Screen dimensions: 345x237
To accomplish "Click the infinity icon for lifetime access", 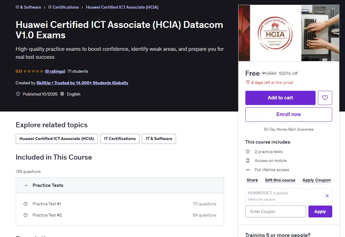I will tap(248, 170).
